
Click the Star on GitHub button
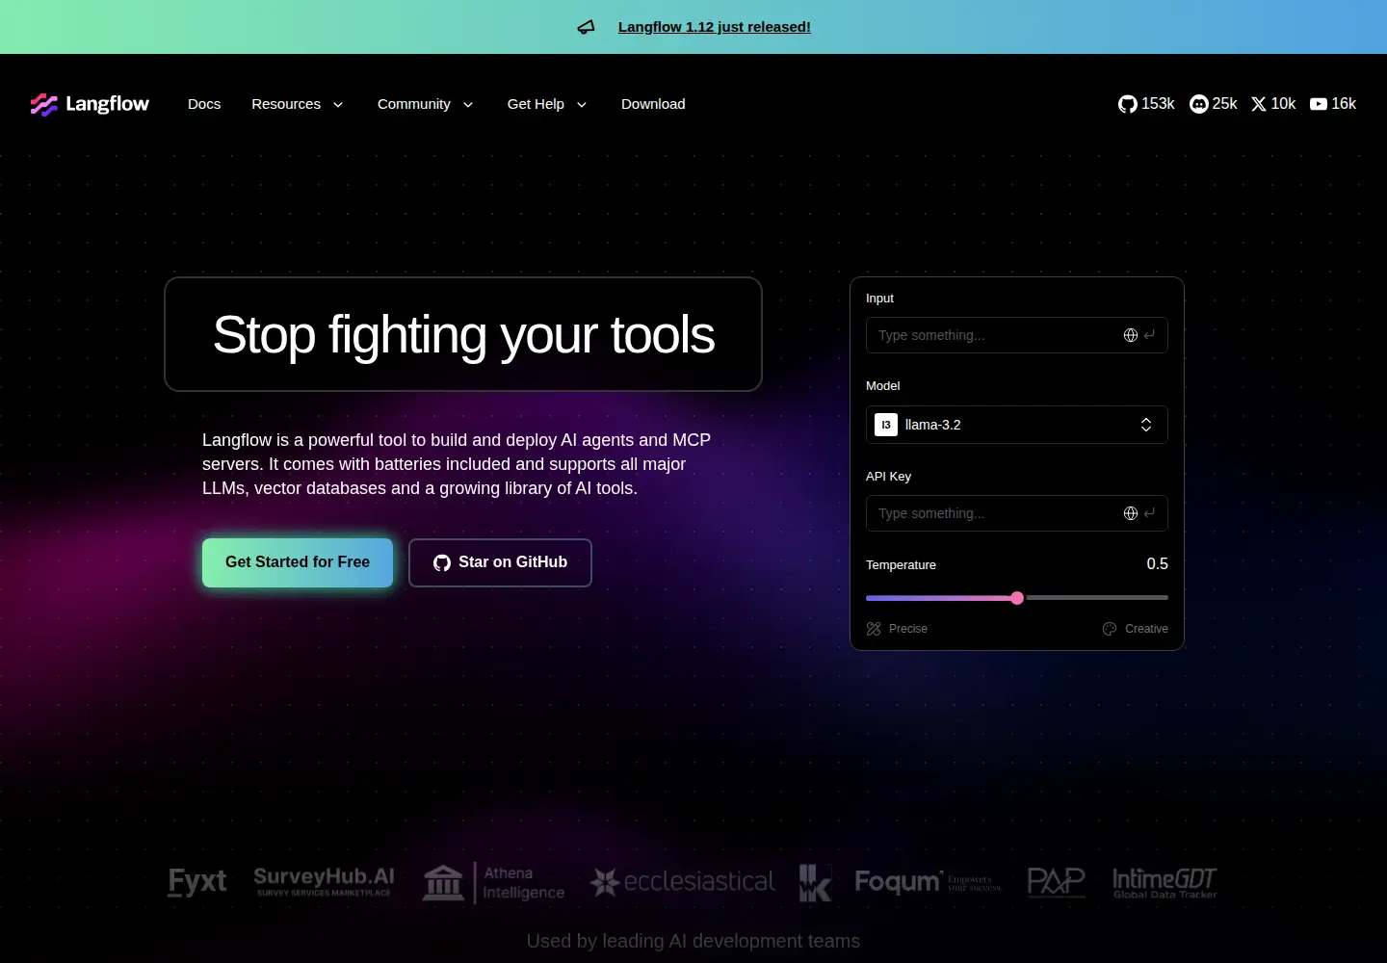point(500,562)
